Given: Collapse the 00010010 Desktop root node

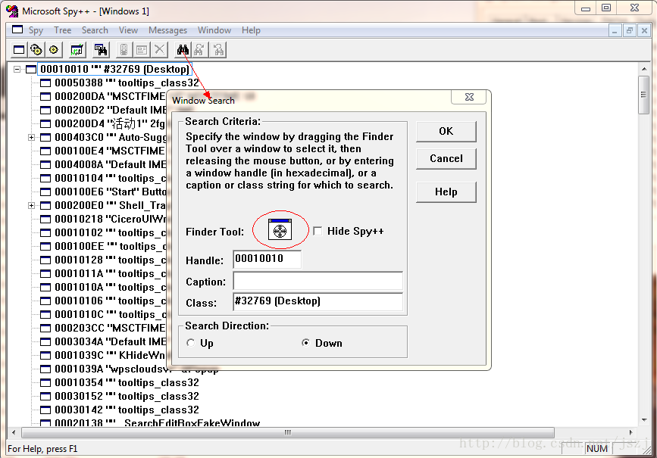Looking at the screenshot, I should click(17, 69).
